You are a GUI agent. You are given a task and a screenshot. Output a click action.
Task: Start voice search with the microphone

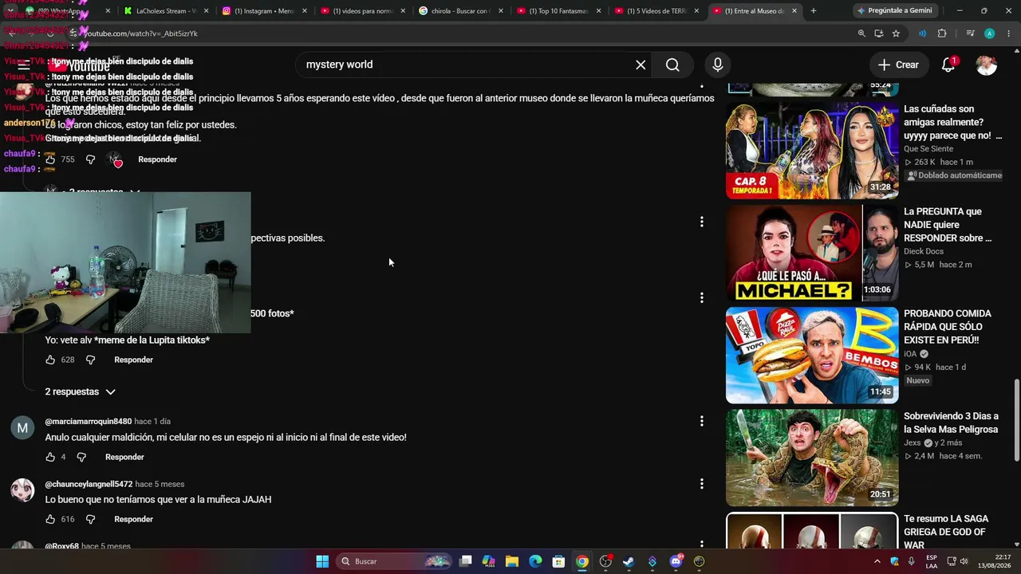tap(718, 65)
